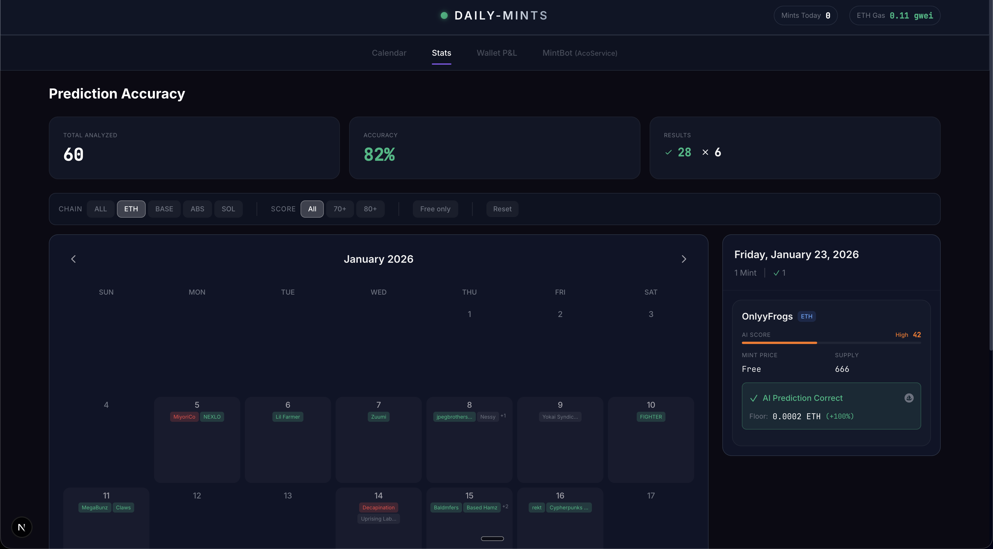
Task: Open the OpenSea link on the AI Prediction card
Action: [x=909, y=398]
